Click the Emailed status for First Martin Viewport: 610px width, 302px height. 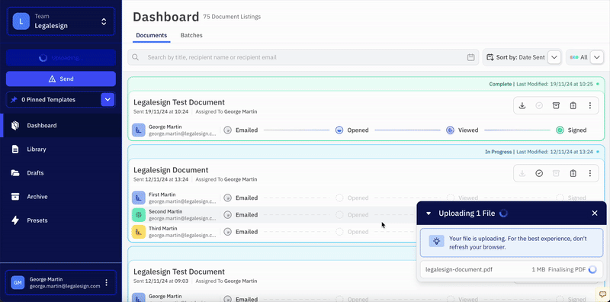241,198
